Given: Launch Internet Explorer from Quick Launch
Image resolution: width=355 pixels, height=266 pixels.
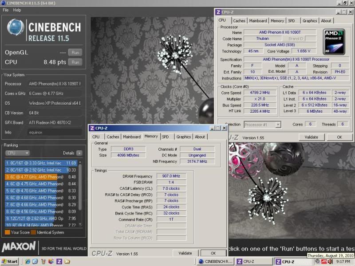Looking at the screenshot, I should pos(28,262).
